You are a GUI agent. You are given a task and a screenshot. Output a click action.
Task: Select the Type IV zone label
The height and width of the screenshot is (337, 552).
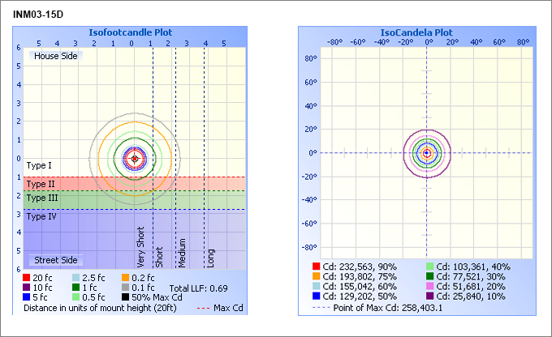tap(41, 216)
